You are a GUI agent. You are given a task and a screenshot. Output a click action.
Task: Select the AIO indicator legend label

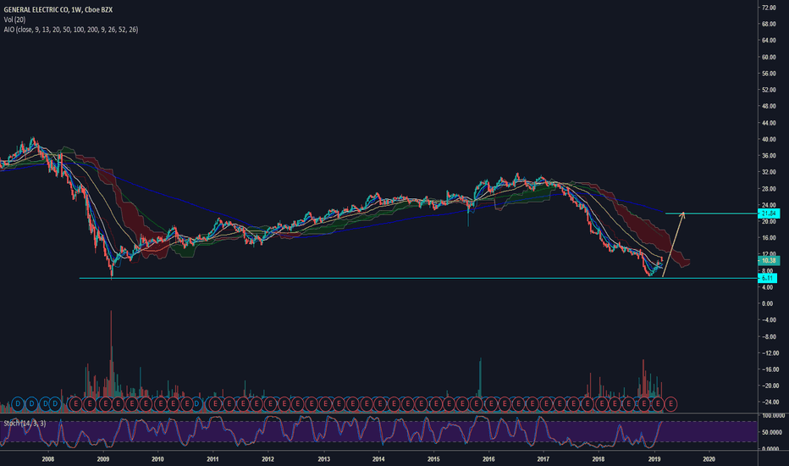point(71,30)
